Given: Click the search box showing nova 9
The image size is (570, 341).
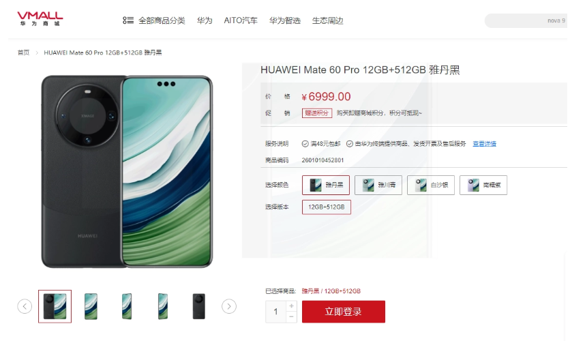Looking at the screenshot, I should click(526, 20).
